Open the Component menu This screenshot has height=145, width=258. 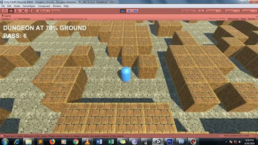(x=44, y=6)
